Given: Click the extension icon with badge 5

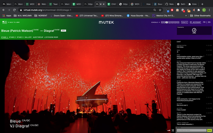Looking at the screenshot, I should click(183, 10).
